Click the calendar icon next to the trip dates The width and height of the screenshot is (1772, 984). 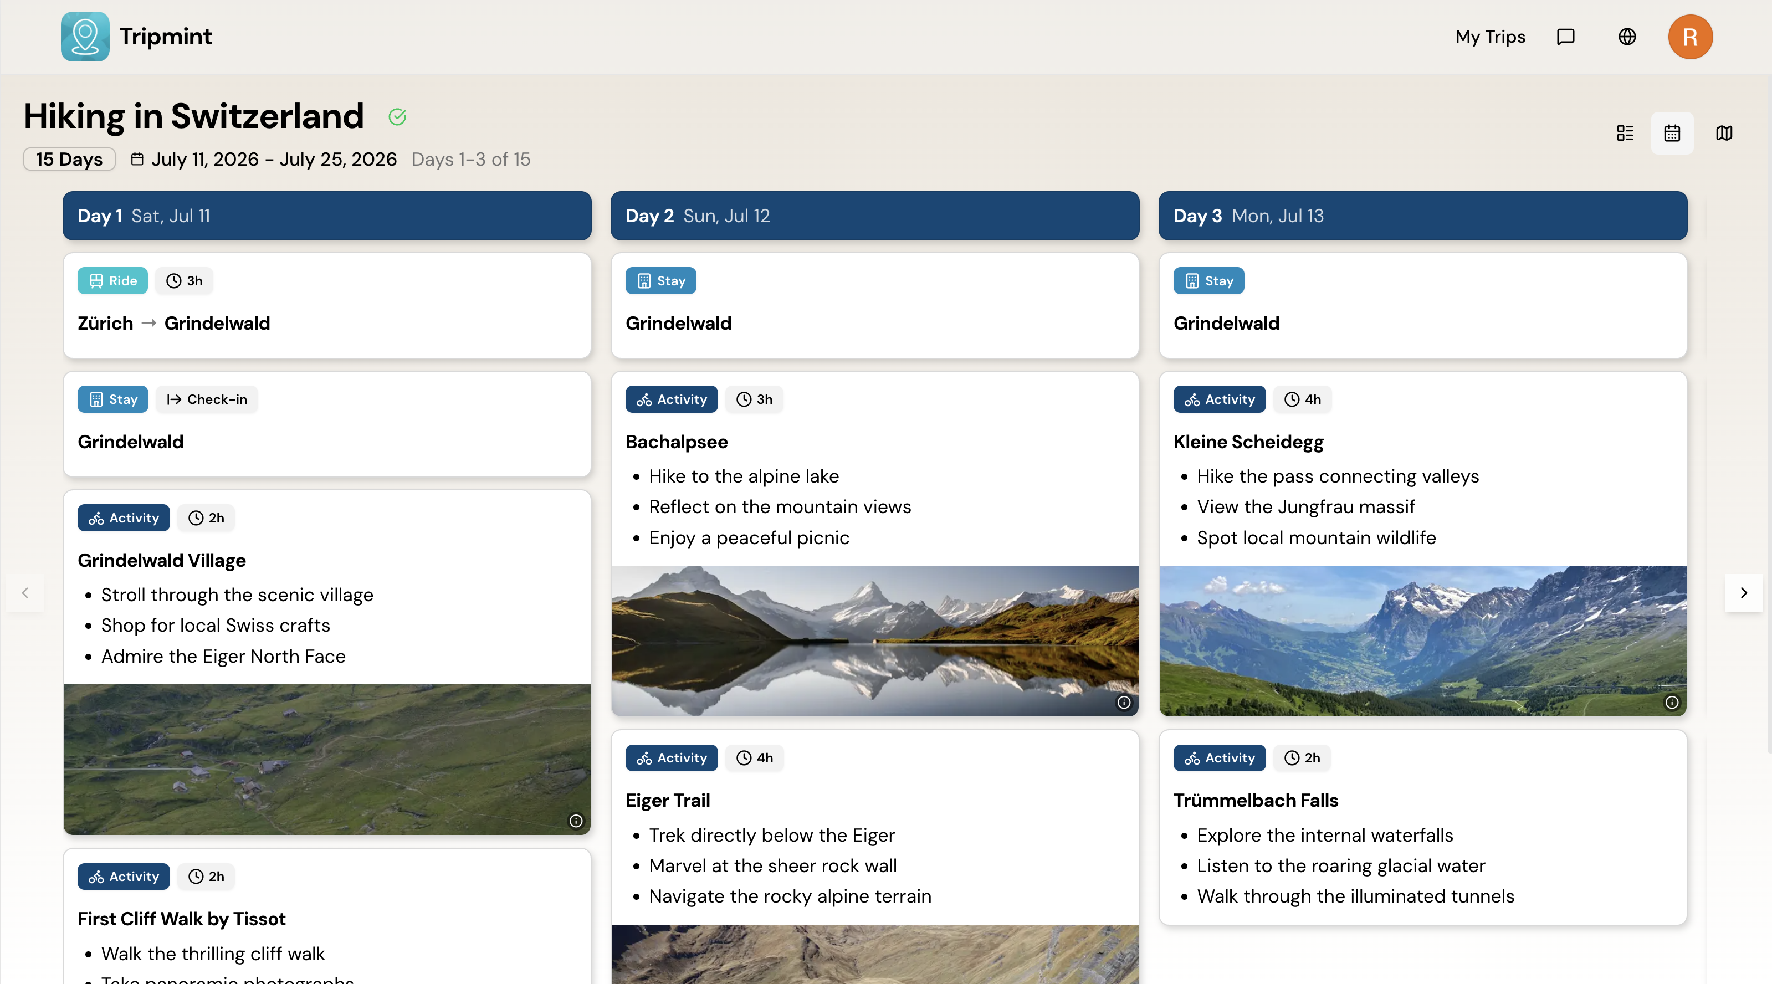click(137, 159)
